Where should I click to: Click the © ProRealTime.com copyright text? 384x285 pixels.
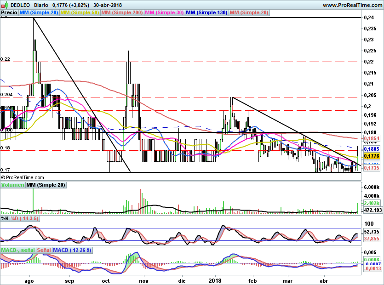(x=23, y=177)
